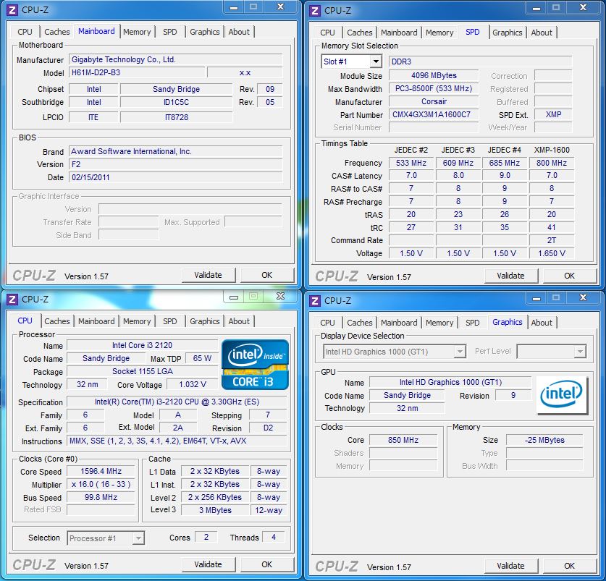The height and width of the screenshot is (581, 606).
Task: Click the BIOS date '02/15/2011'
Action: pyautogui.click(x=176, y=177)
